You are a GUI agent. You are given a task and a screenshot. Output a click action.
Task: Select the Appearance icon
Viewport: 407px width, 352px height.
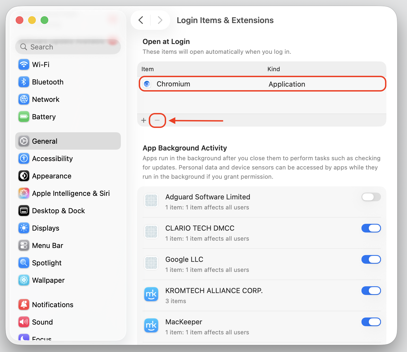click(x=24, y=176)
